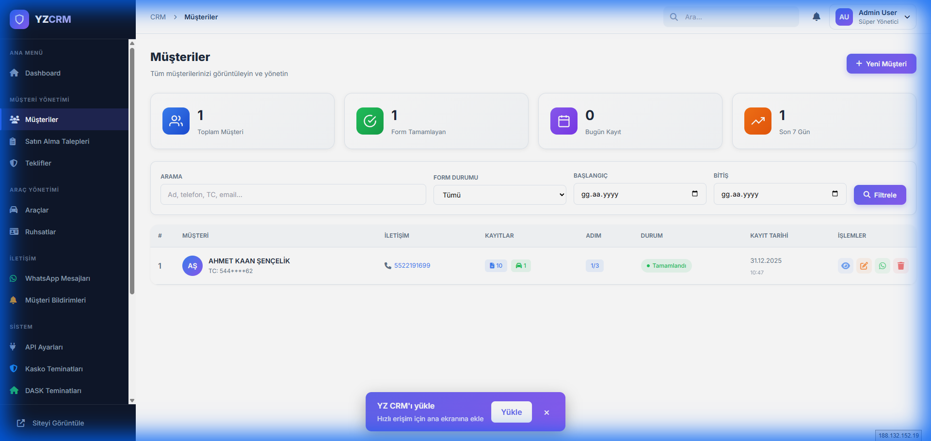This screenshot has width=931, height=441.
Task: Edit customer Ahmet Kaan Şençelik record
Action: 864,266
